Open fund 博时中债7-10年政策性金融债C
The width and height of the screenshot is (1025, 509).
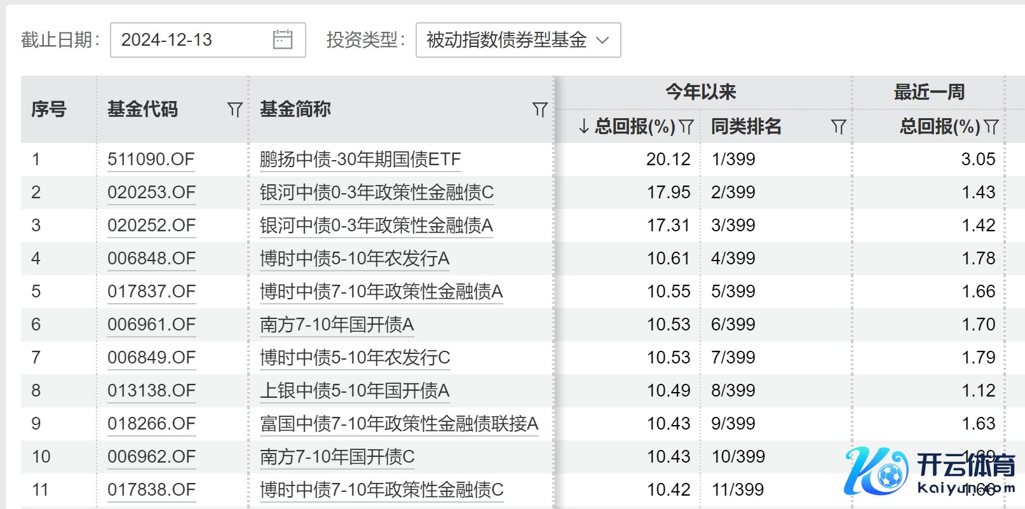click(x=382, y=490)
